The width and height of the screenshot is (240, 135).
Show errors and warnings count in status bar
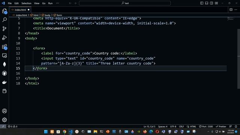12,126
